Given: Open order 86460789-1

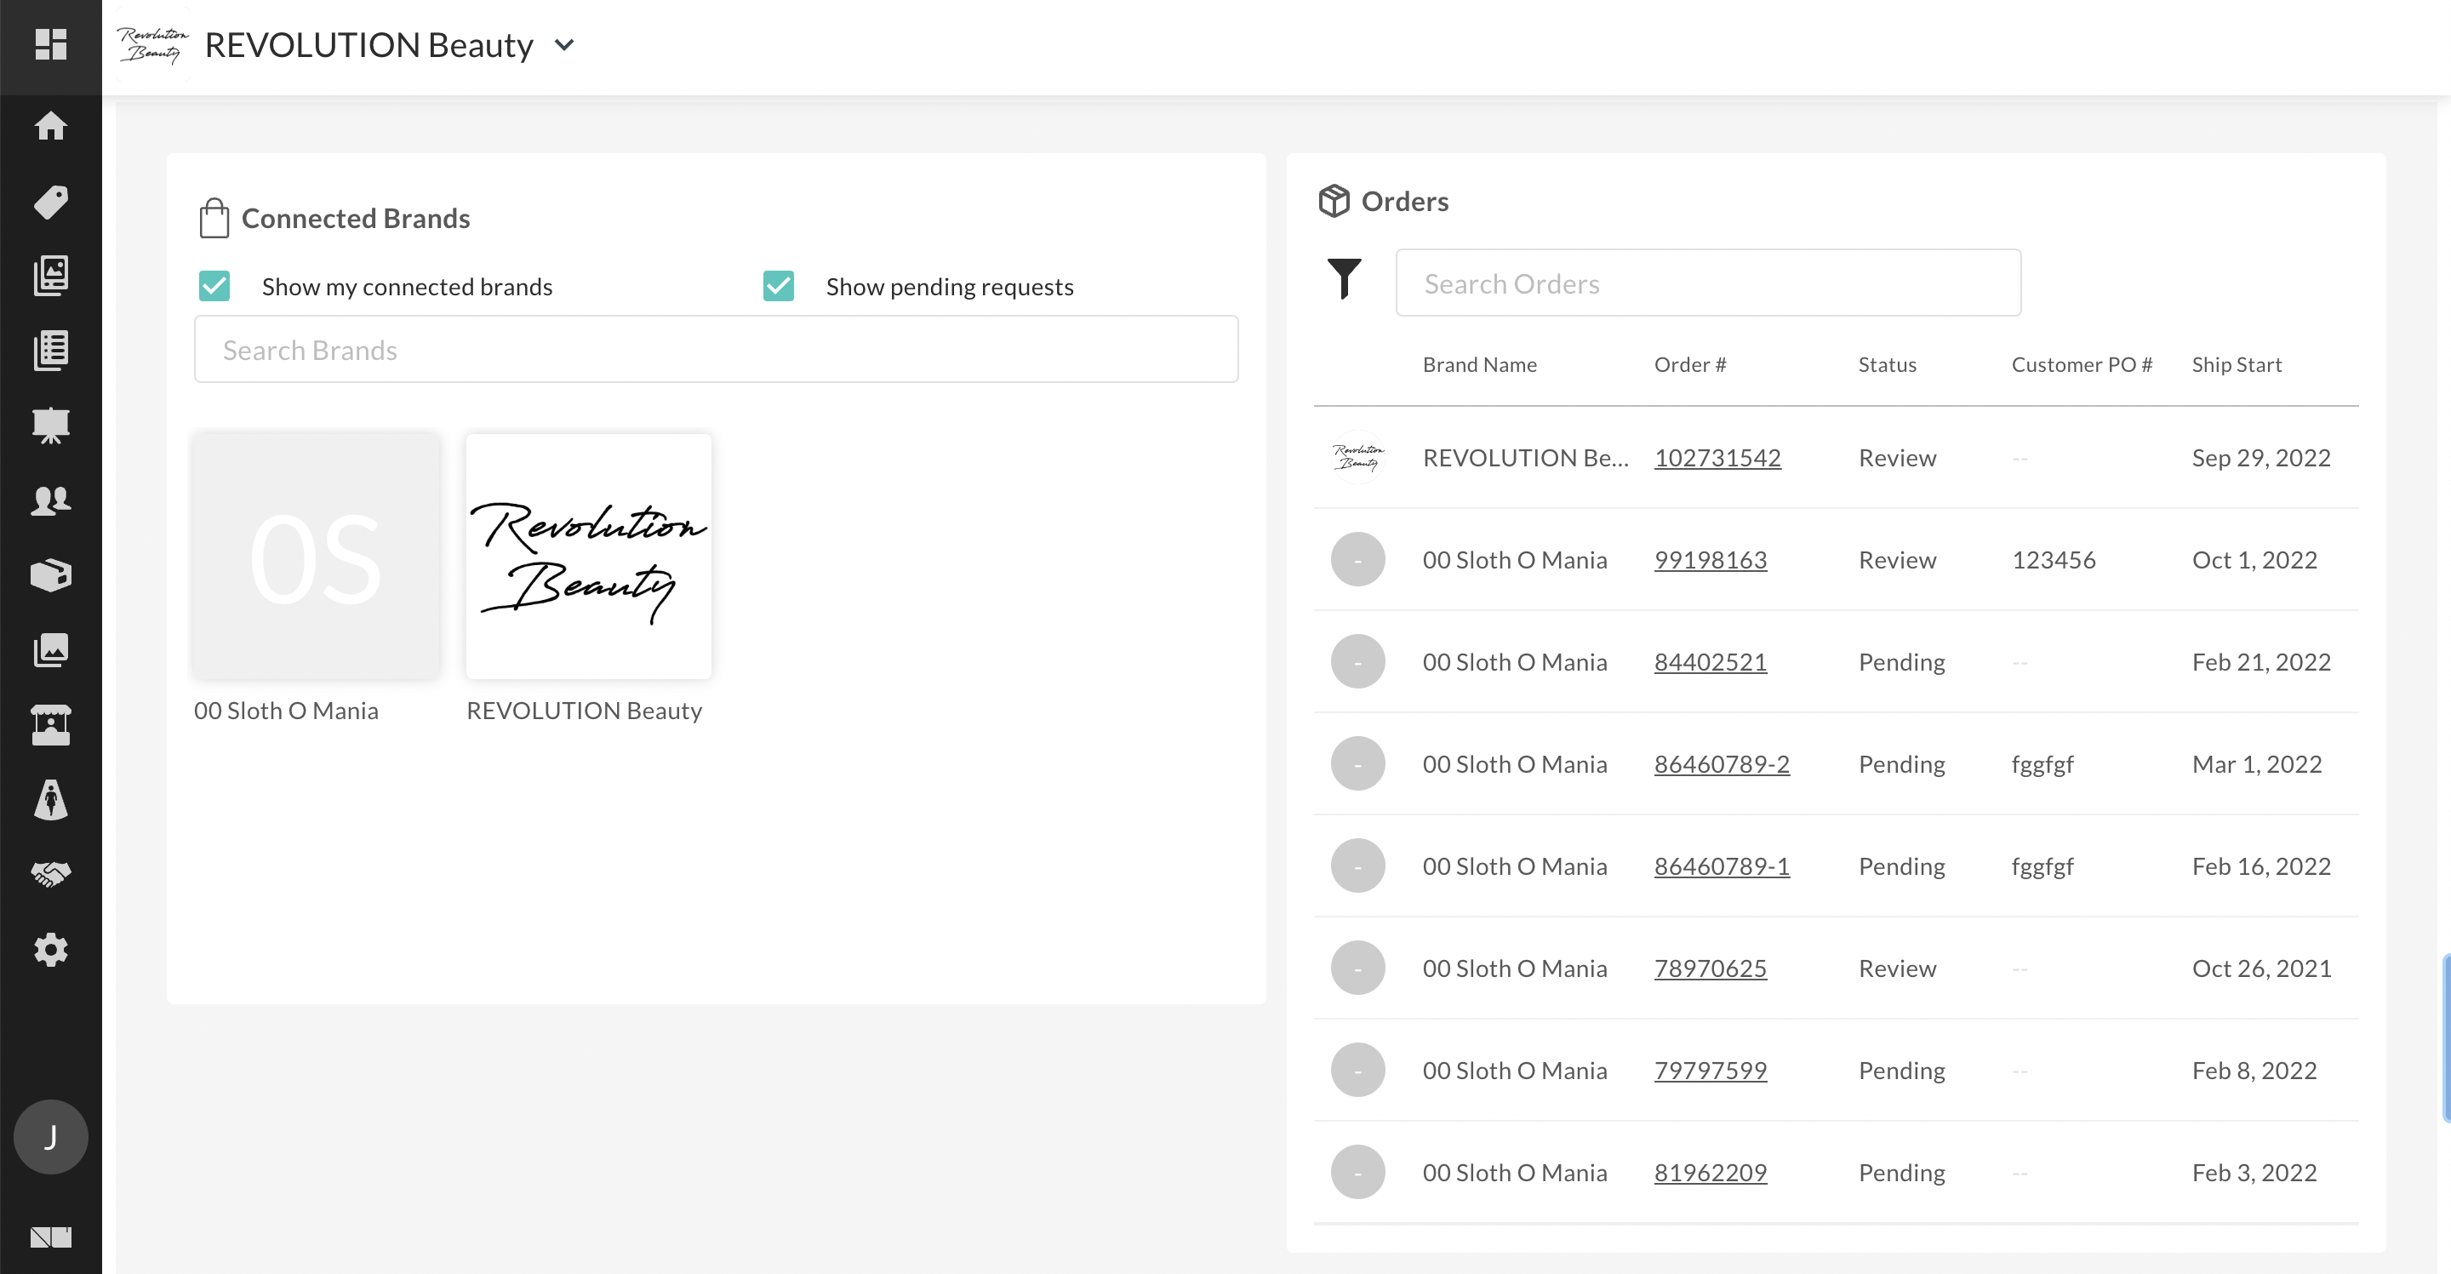Looking at the screenshot, I should (x=1721, y=866).
